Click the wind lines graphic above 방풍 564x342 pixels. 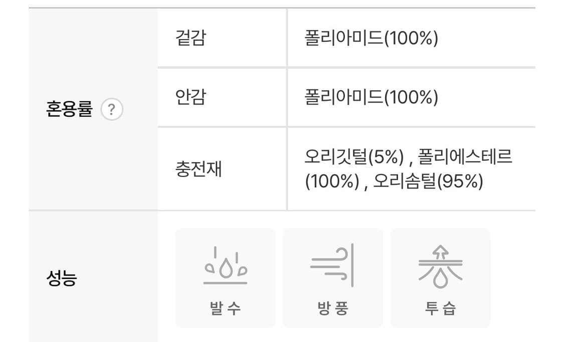click(x=332, y=265)
